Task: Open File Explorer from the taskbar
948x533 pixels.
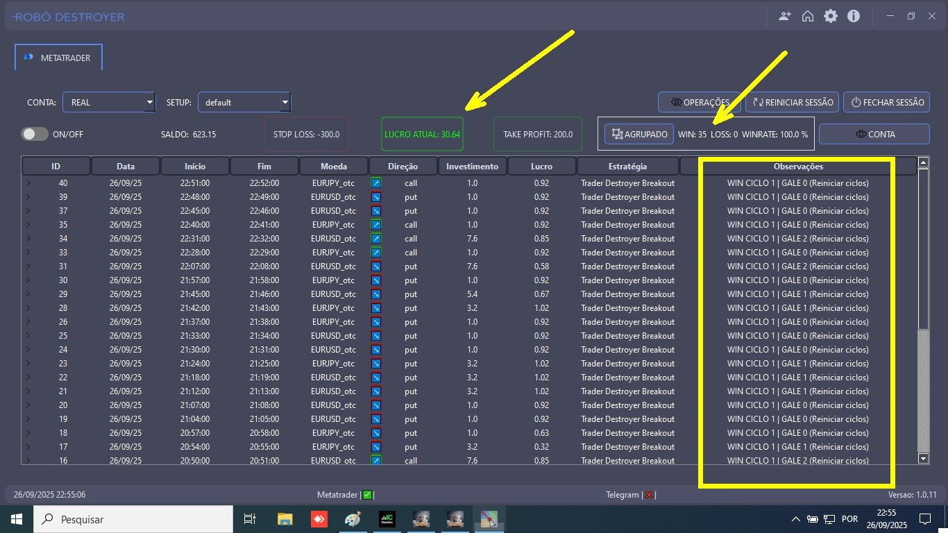Action: tap(285, 519)
